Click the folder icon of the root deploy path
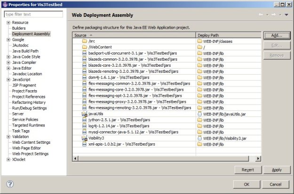 tap(200, 47)
